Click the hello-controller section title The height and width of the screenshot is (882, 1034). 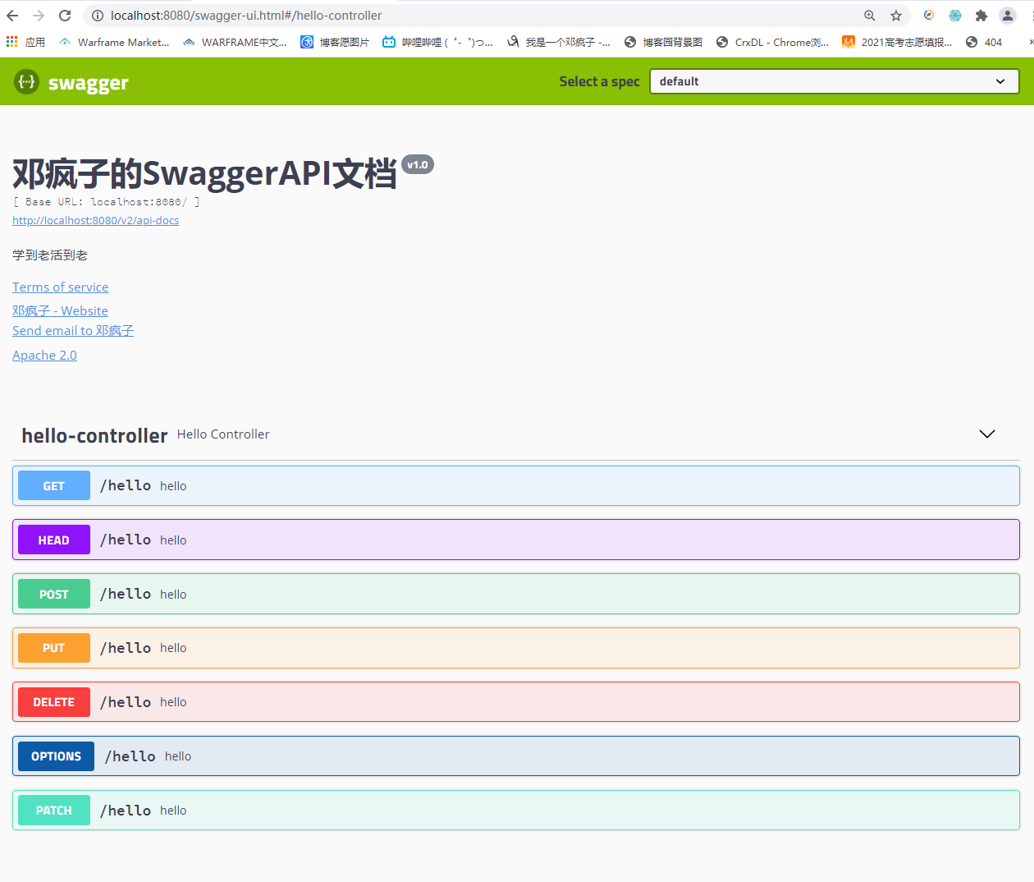tap(94, 435)
